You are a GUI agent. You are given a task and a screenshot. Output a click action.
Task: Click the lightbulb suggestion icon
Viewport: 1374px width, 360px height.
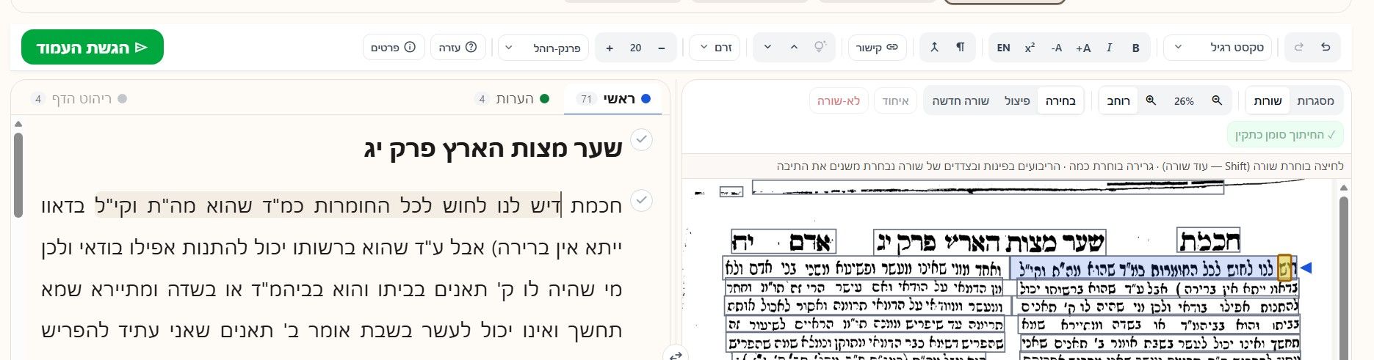(820, 48)
